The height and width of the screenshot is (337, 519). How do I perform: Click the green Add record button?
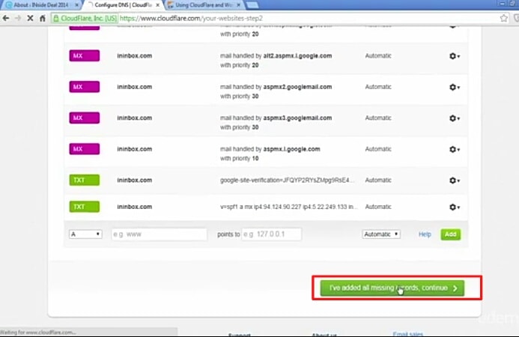451,234
